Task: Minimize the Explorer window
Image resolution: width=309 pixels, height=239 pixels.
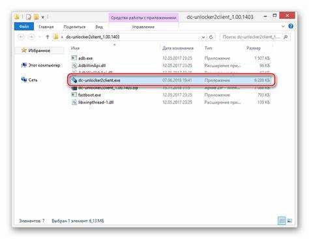Action: [265, 16]
